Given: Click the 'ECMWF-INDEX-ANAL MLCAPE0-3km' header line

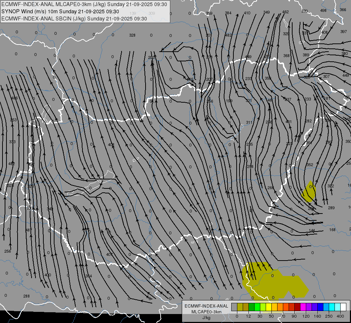Looking at the screenshot, I should click(84, 4).
